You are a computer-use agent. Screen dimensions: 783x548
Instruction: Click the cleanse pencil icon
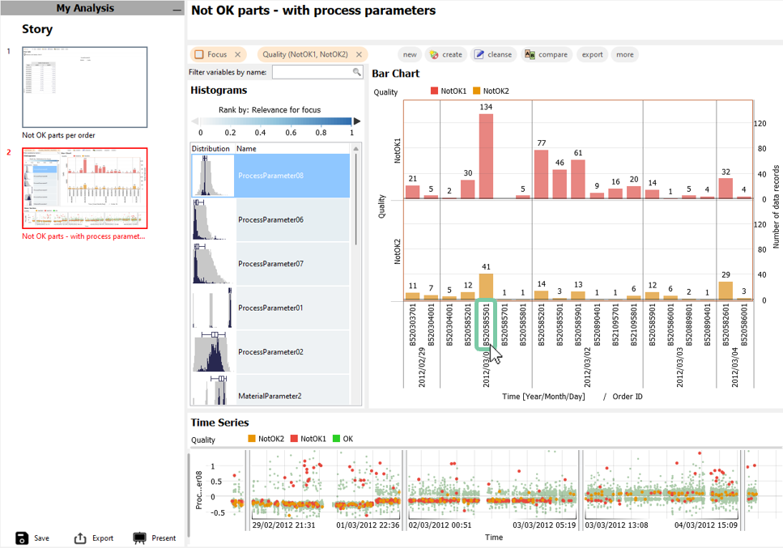click(479, 54)
